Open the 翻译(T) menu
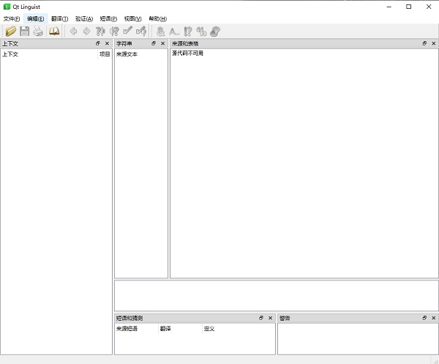This screenshot has height=364, width=439. click(x=59, y=18)
